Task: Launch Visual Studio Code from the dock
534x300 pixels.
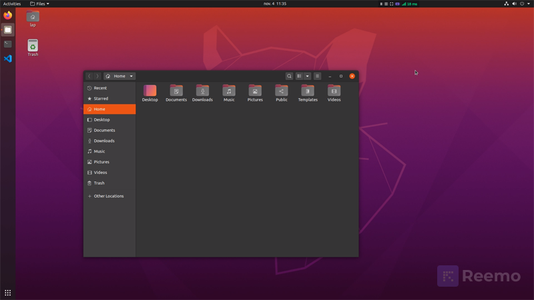Action: [7, 59]
